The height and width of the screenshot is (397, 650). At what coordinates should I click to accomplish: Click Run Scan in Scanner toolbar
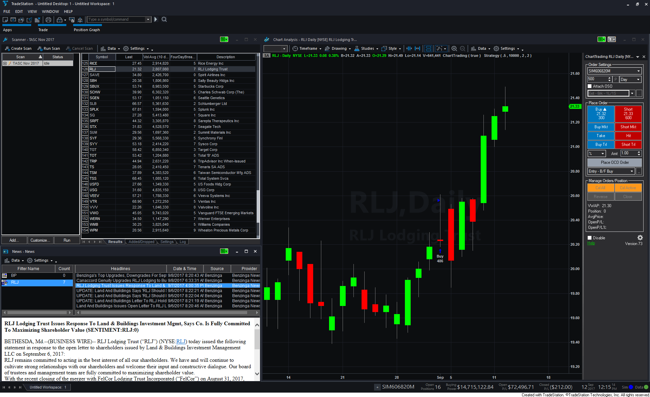pos(49,48)
